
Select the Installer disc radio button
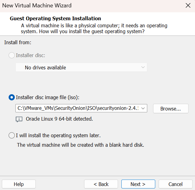coord(12,55)
